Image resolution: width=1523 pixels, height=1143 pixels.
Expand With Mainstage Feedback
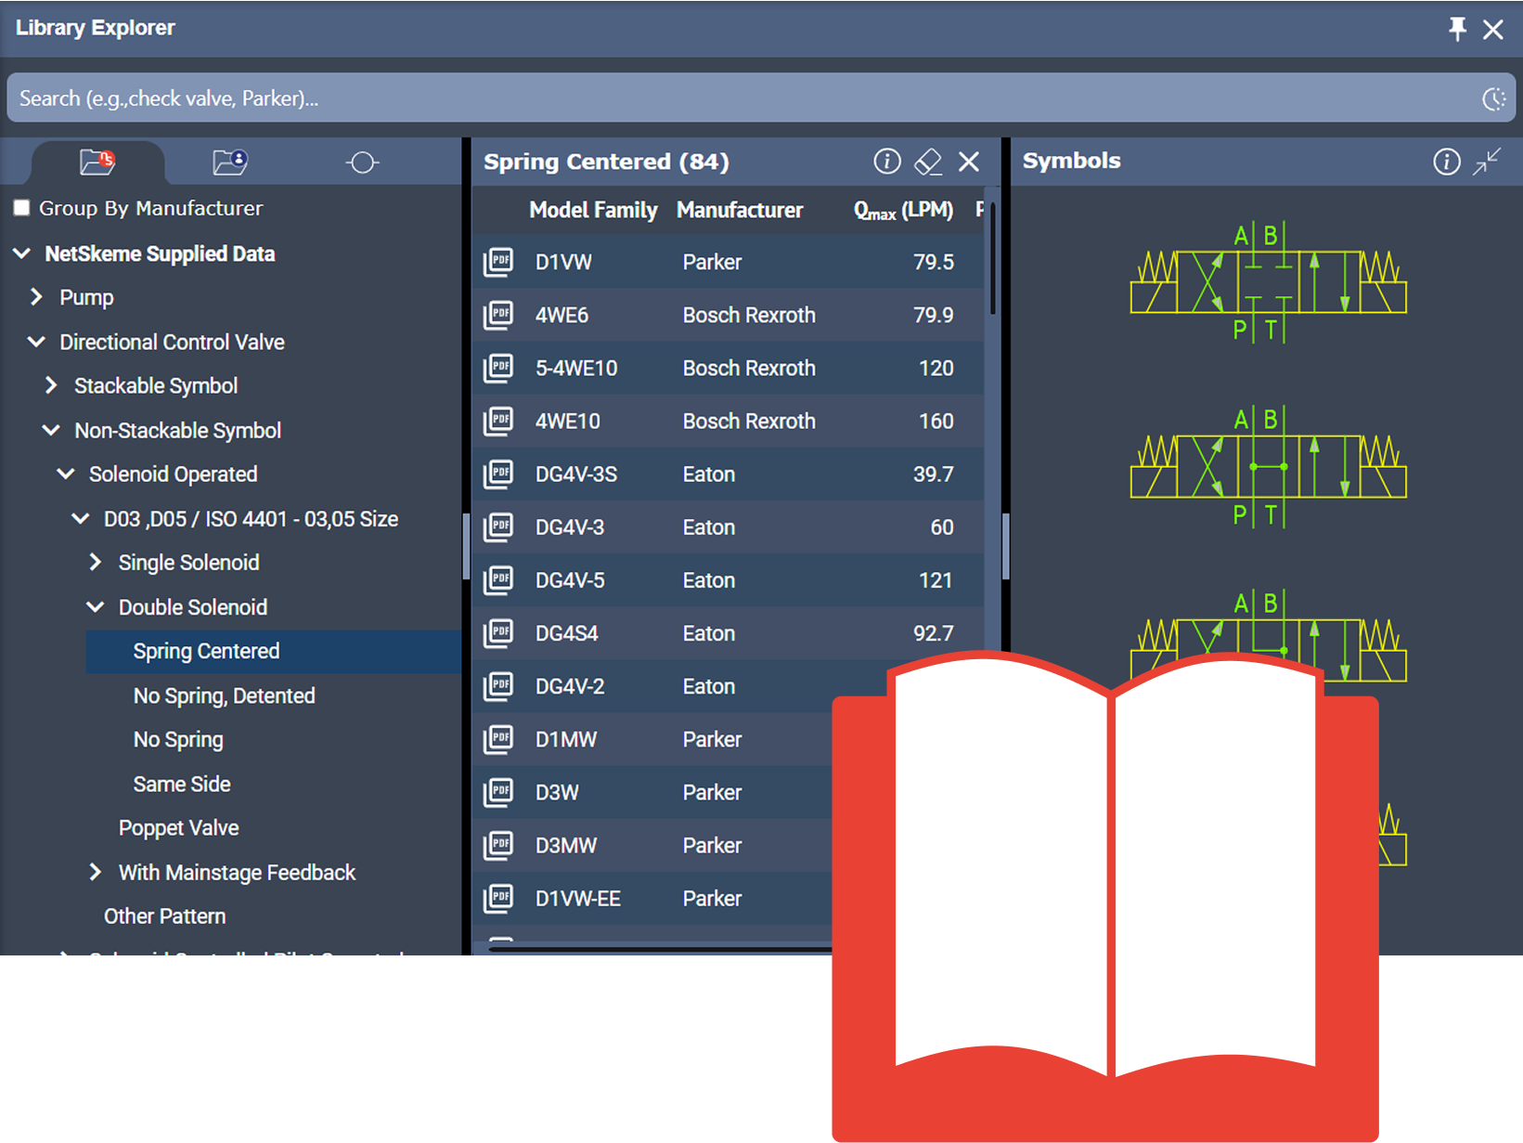(x=96, y=872)
